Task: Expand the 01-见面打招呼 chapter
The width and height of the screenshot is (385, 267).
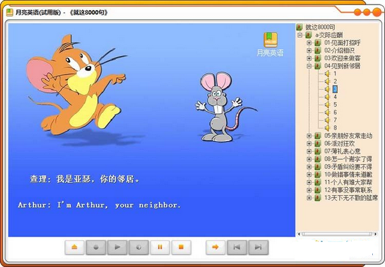Action: click(309, 42)
